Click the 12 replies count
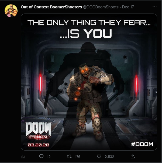 [49, 157]
